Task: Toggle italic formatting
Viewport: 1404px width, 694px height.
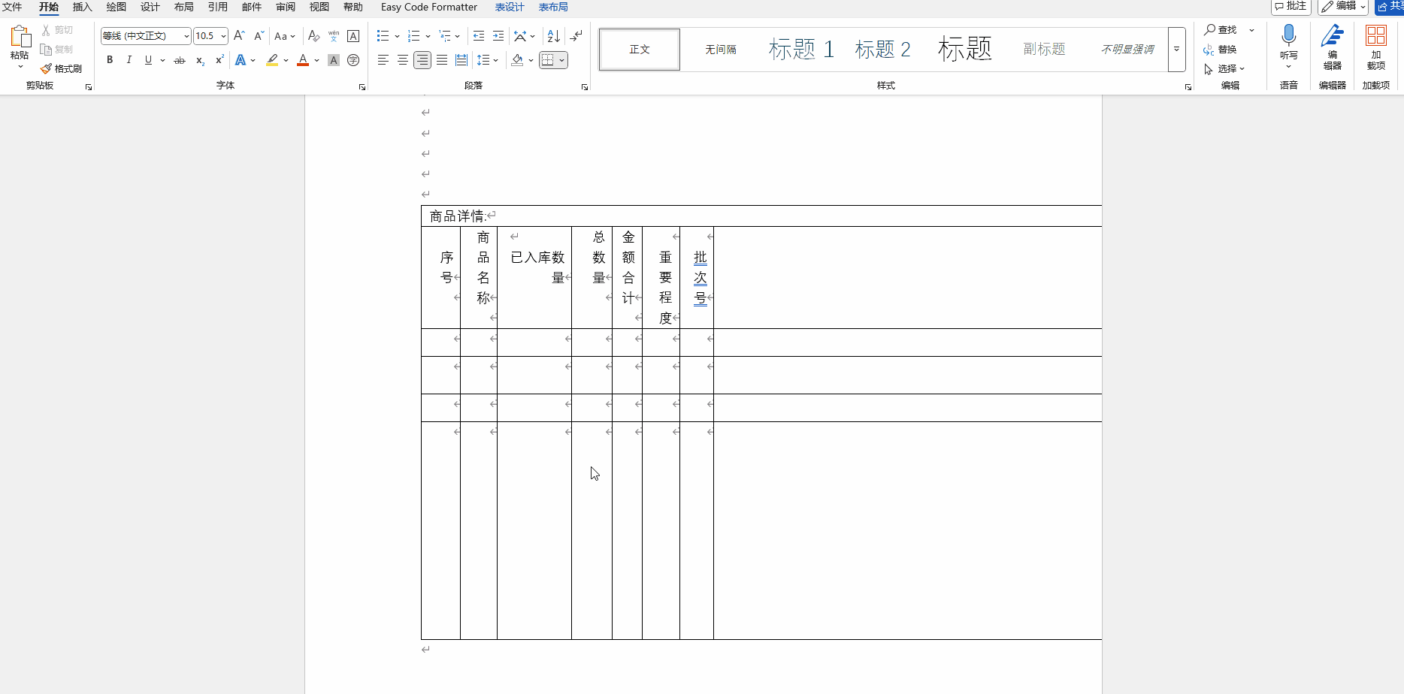Action: click(129, 60)
